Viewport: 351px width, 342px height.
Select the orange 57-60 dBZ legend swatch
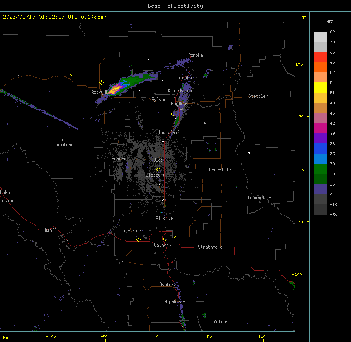coord(320,67)
